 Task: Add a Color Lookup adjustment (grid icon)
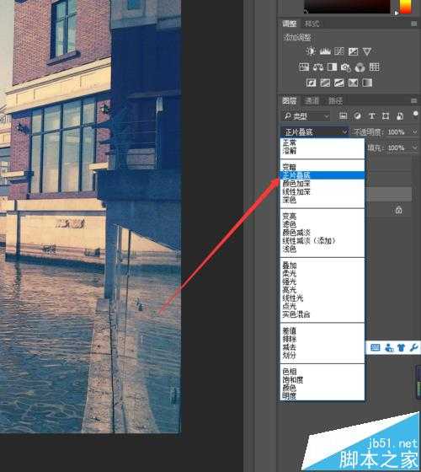pyautogui.click(x=374, y=67)
